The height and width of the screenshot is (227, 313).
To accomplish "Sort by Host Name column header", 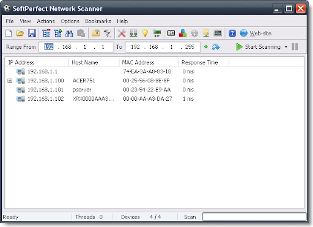I will pyautogui.click(x=94, y=62).
